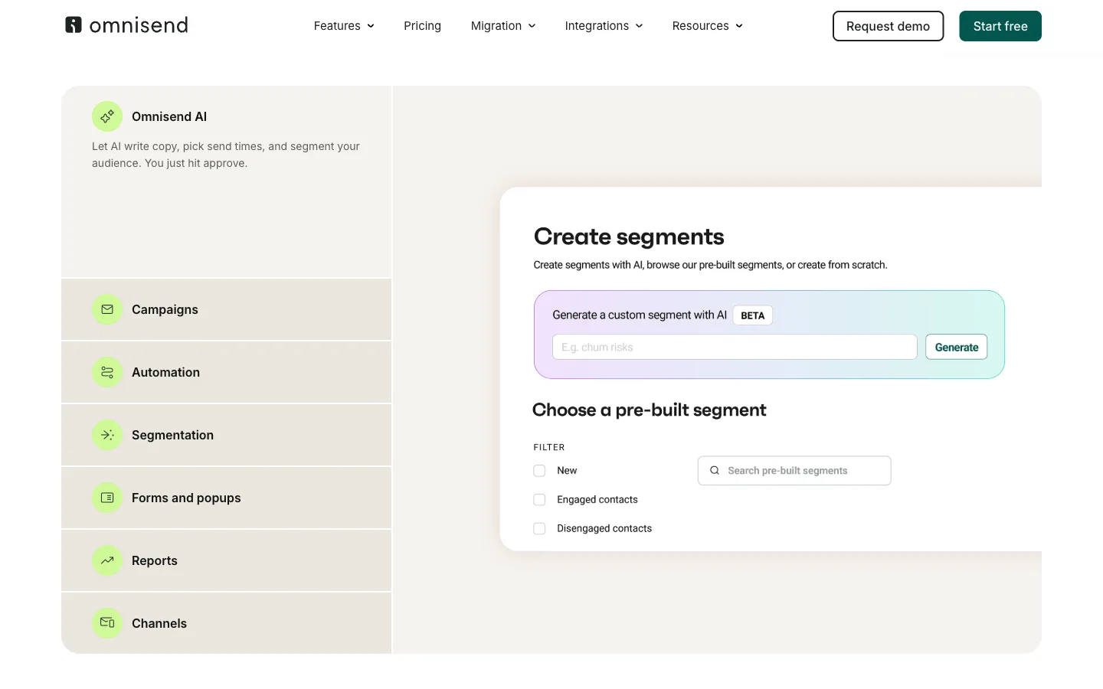Check the Engaged contacts checkbox
Image resolution: width=1103 pixels, height=689 pixels.
pyautogui.click(x=539, y=500)
